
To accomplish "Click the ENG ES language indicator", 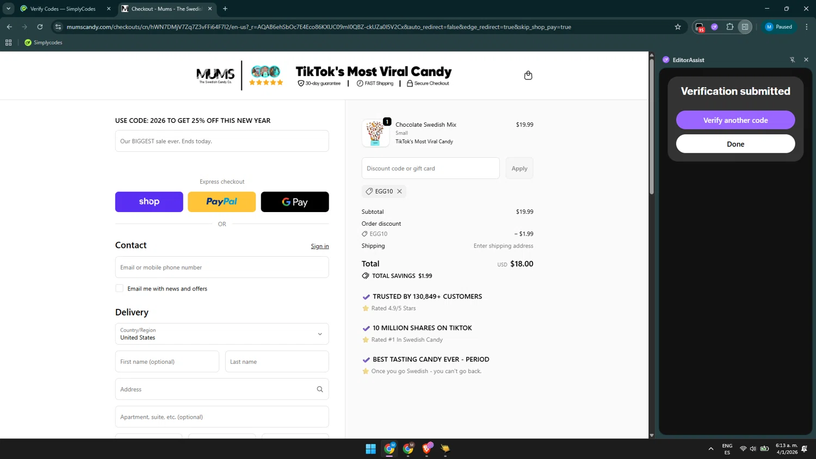I will [x=727, y=449].
